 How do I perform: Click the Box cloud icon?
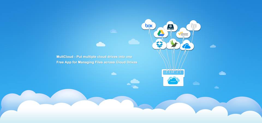pyautogui.click(x=148, y=25)
